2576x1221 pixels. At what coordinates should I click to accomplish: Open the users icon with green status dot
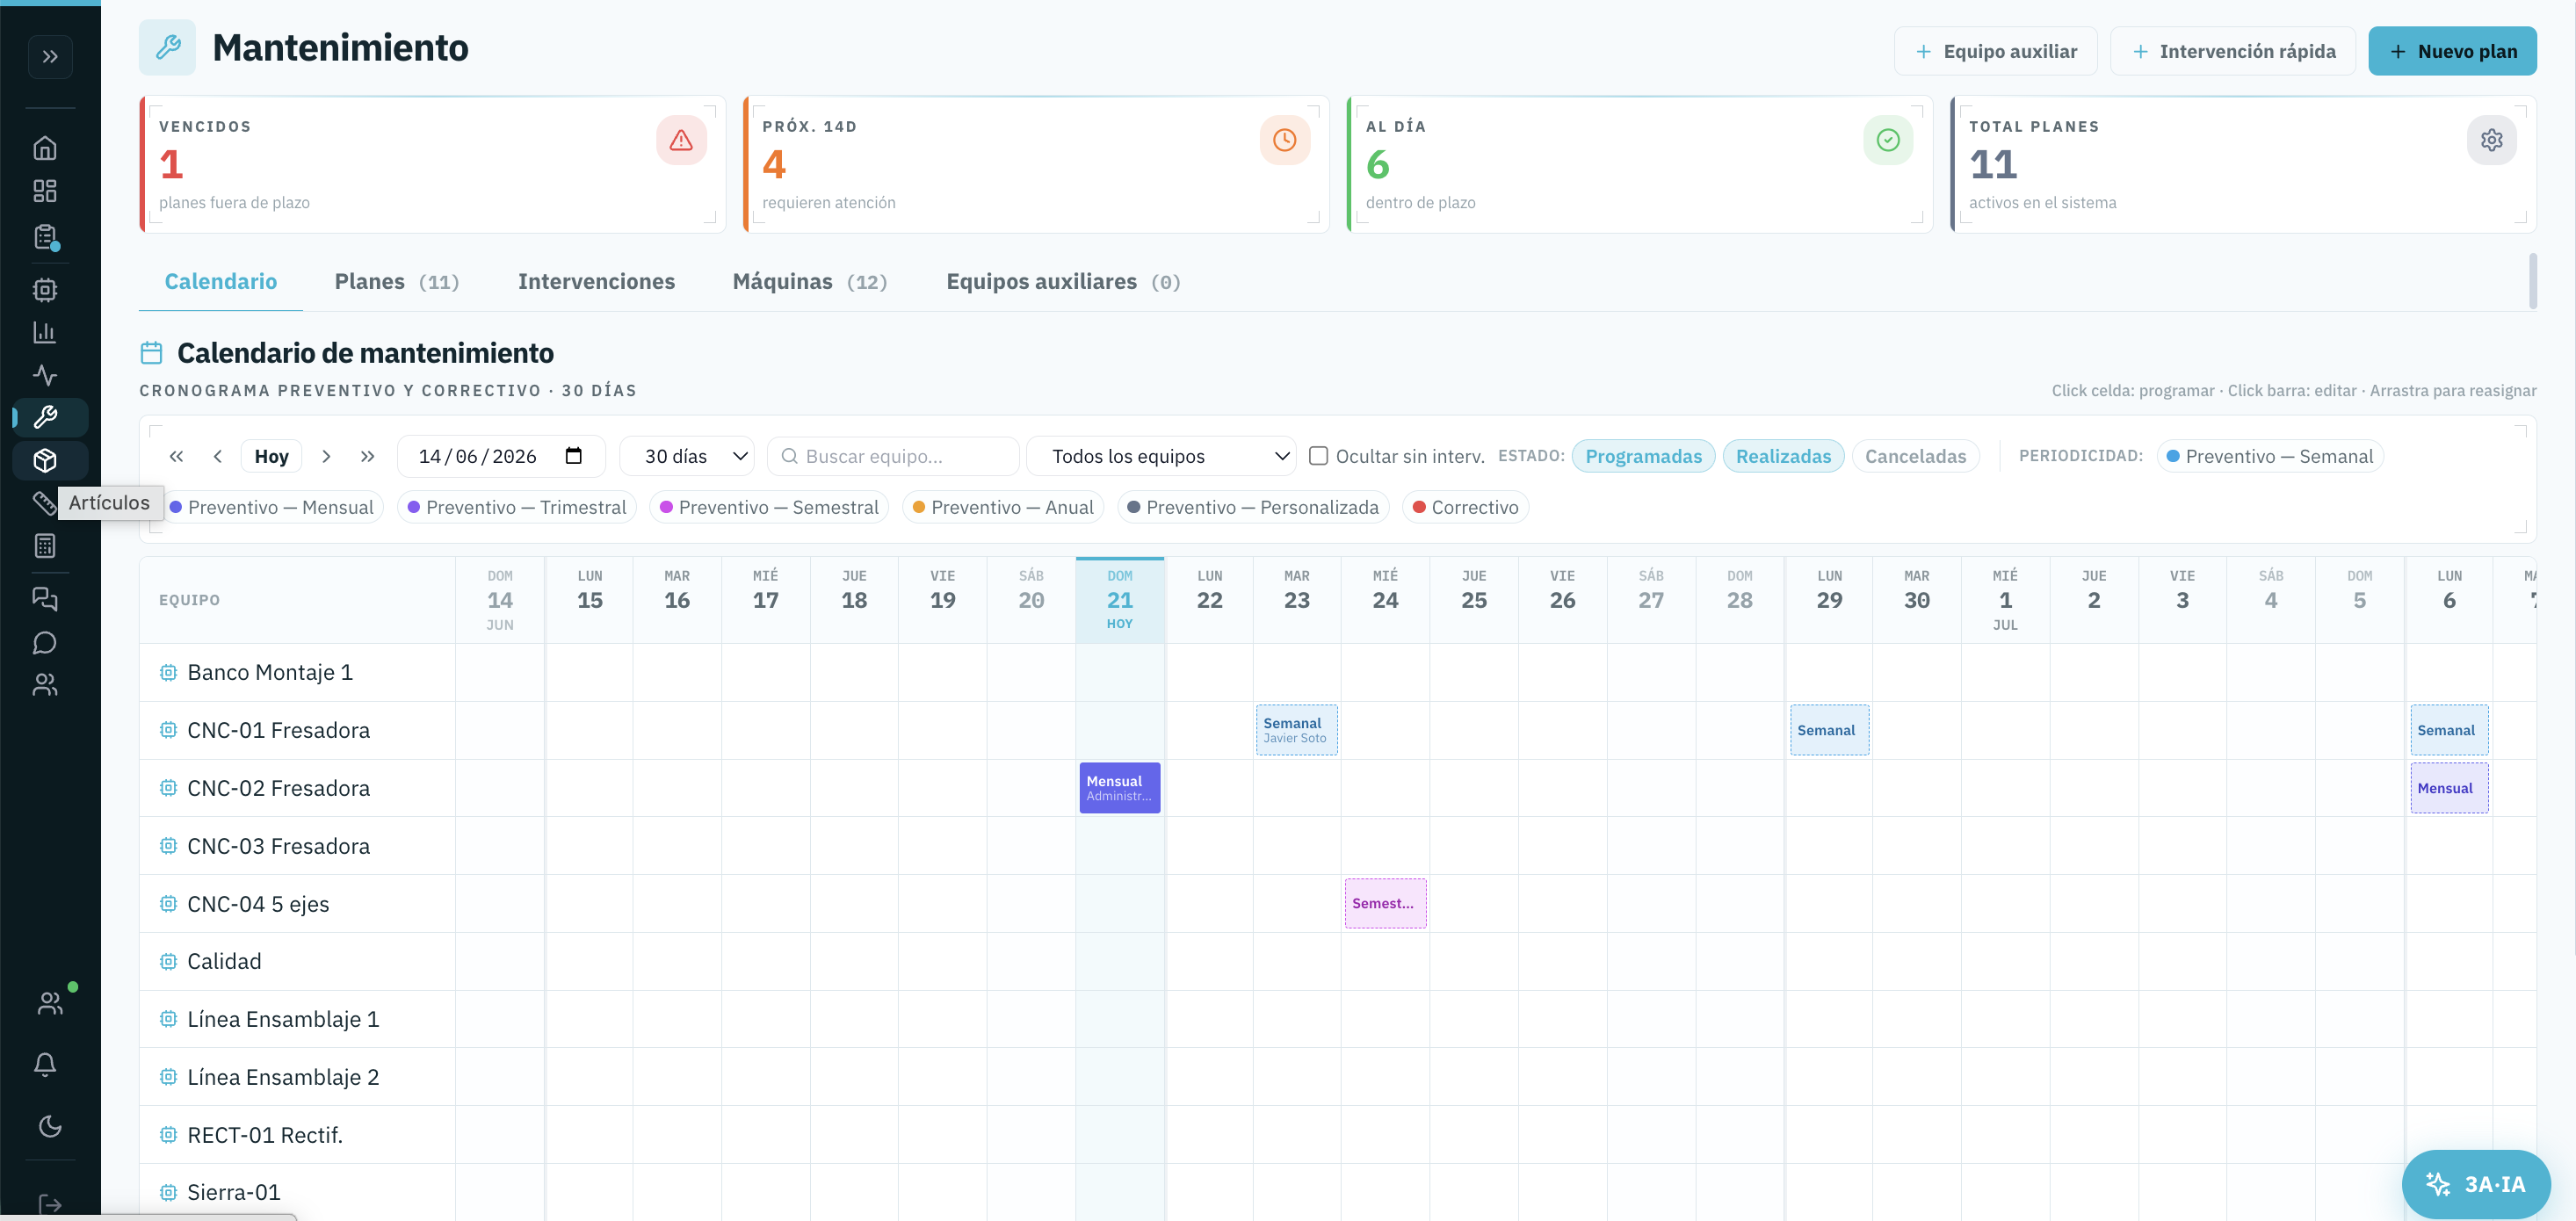[50, 1003]
